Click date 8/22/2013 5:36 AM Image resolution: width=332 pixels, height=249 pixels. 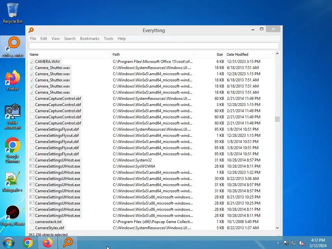[x=243, y=179]
